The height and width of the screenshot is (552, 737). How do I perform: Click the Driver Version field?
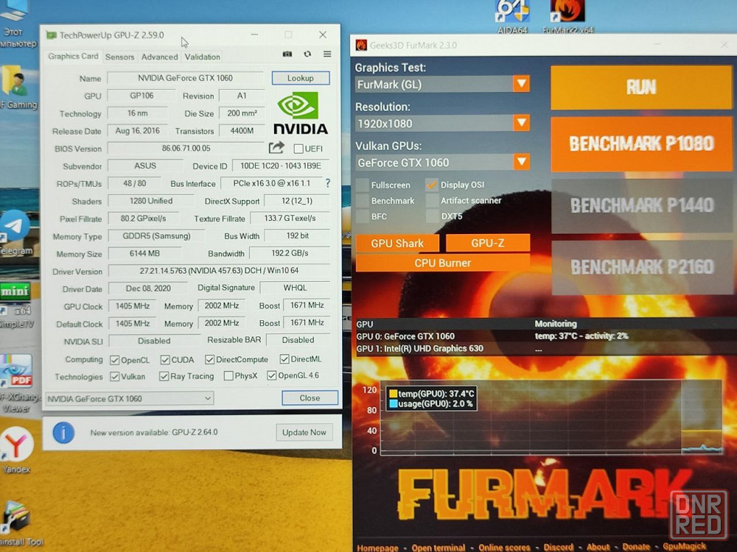pyautogui.click(x=219, y=271)
